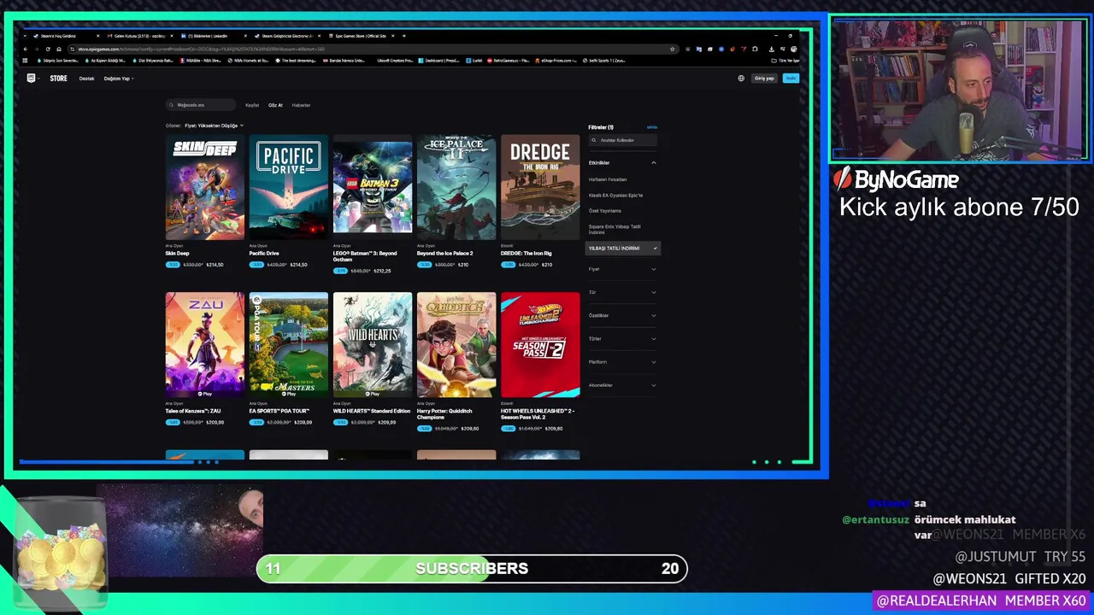This screenshot has width=1094, height=615.
Task: Toggle the Square Enix Yılbaşı Tatili İndirimi filter
Action: click(x=615, y=229)
